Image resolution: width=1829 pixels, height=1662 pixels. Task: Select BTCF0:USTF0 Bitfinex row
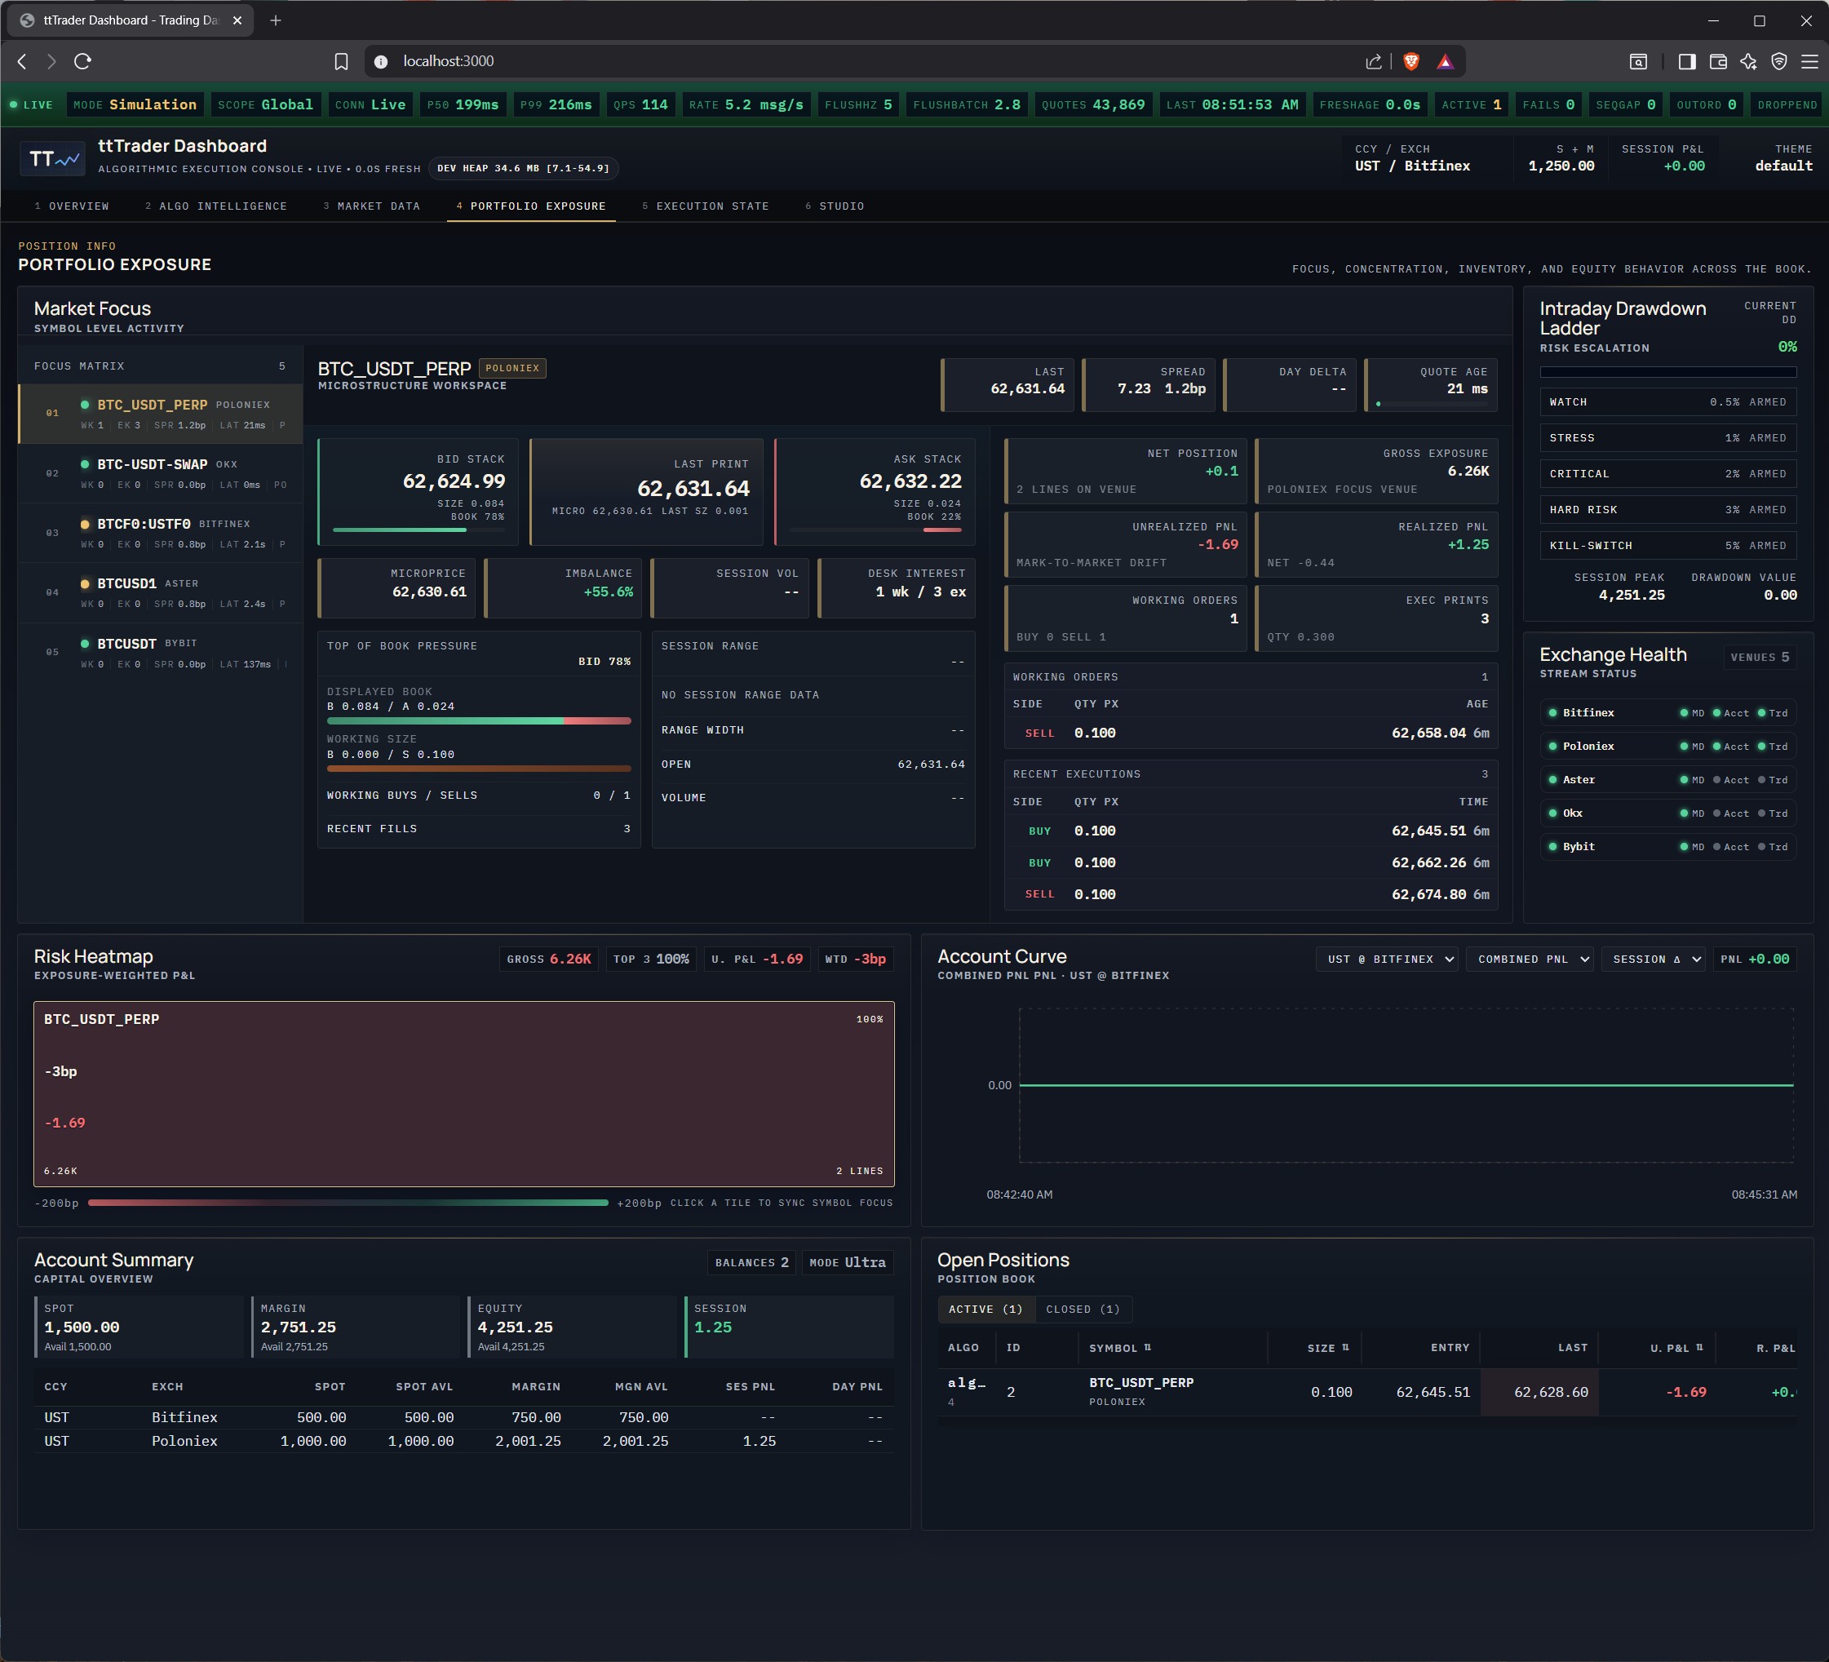161,534
